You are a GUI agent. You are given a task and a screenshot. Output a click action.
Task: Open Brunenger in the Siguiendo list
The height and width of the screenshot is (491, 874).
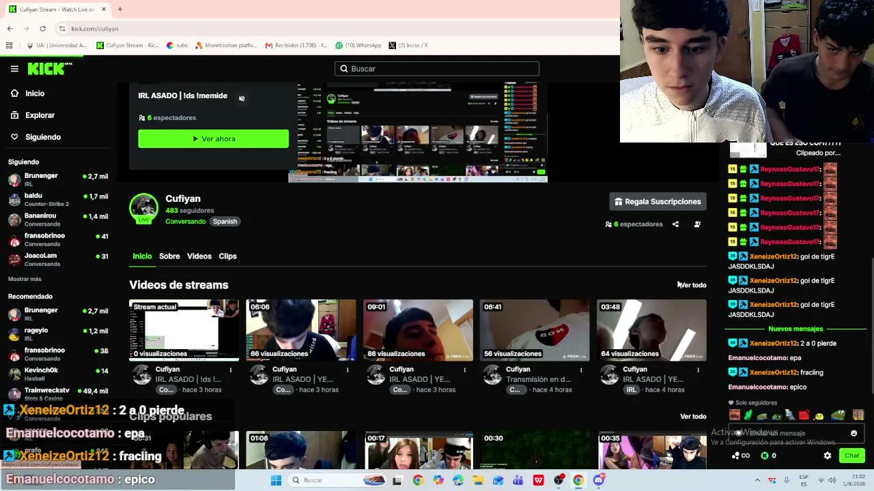click(58, 179)
